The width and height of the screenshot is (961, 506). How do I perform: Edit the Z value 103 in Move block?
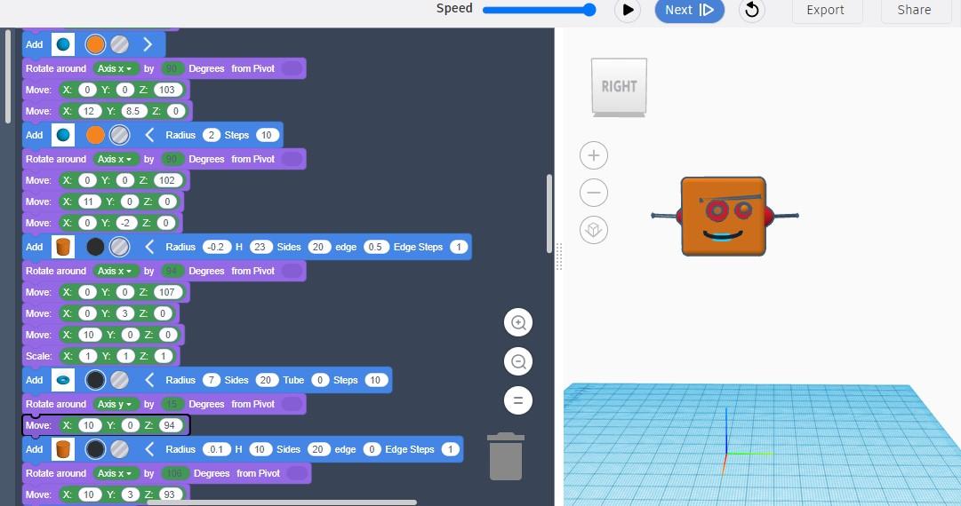tap(167, 90)
